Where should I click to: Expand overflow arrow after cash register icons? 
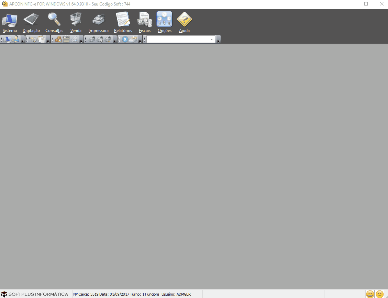(114, 40)
